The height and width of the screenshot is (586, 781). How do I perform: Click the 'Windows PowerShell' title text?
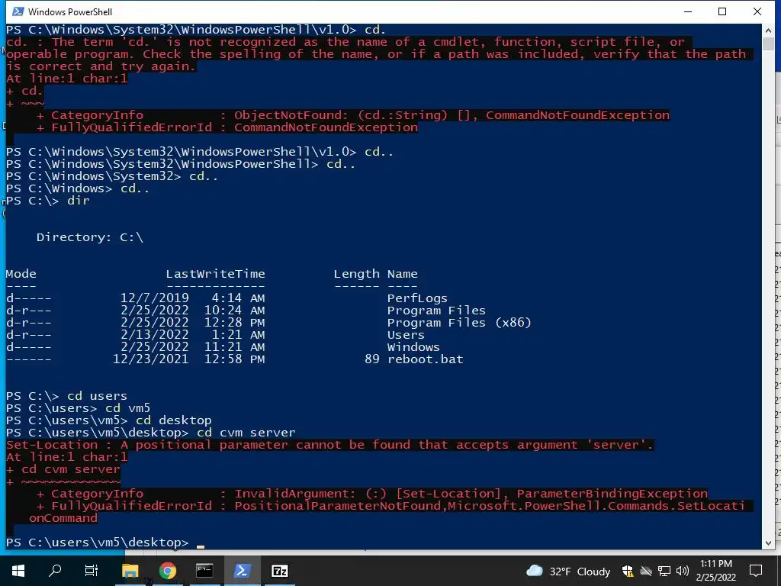[70, 12]
